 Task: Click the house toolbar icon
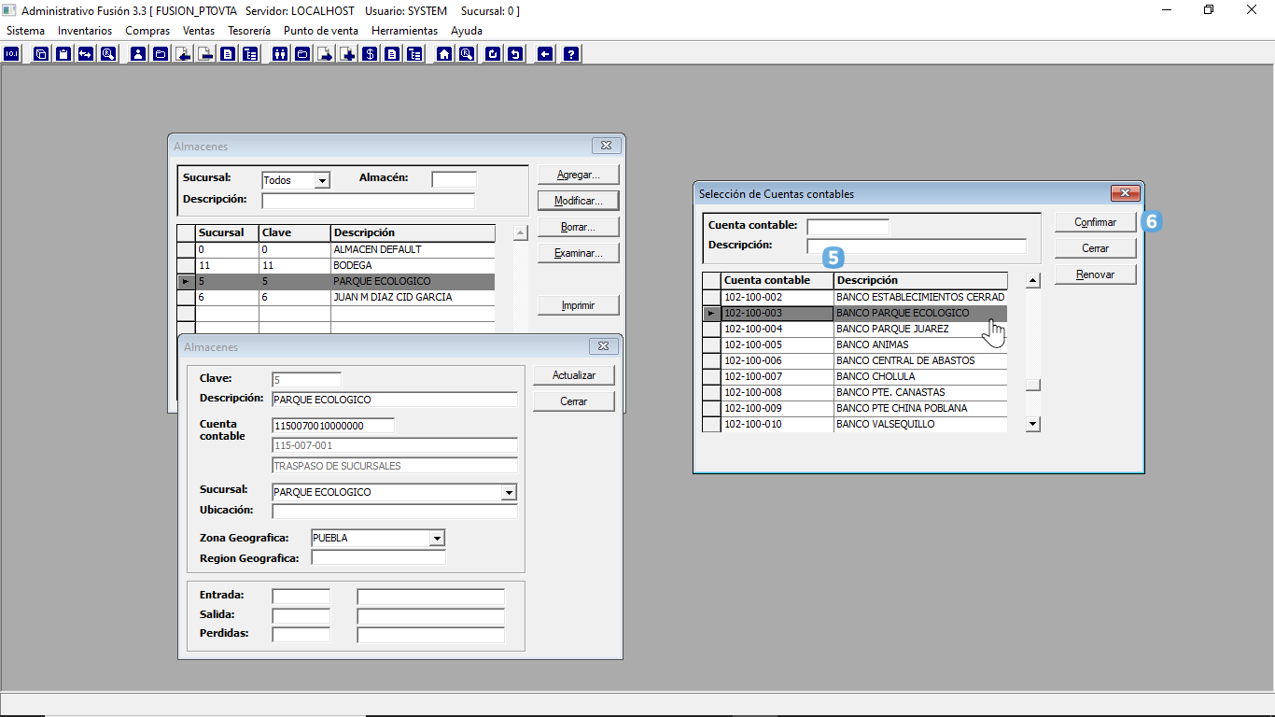pyautogui.click(x=444, y=54)
